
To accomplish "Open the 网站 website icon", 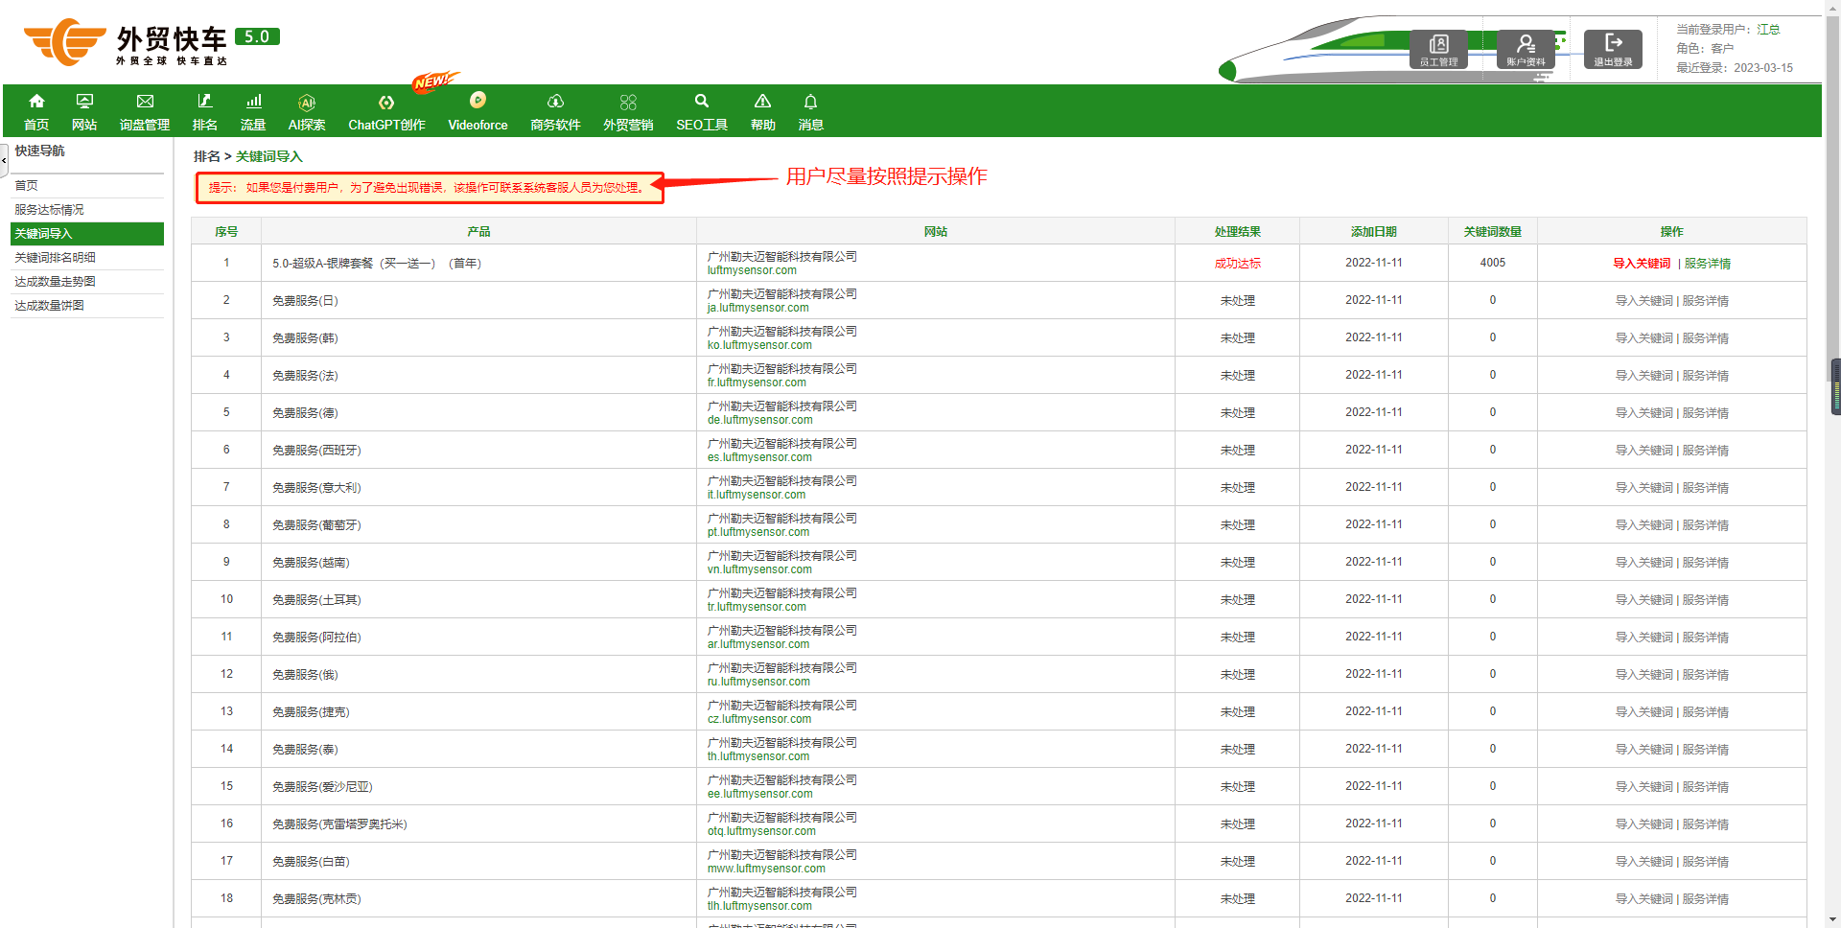I will coord(84,102).
